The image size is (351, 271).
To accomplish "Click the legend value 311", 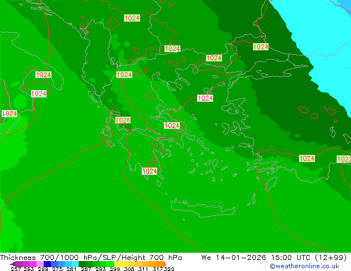I will (x=143, y=269).
